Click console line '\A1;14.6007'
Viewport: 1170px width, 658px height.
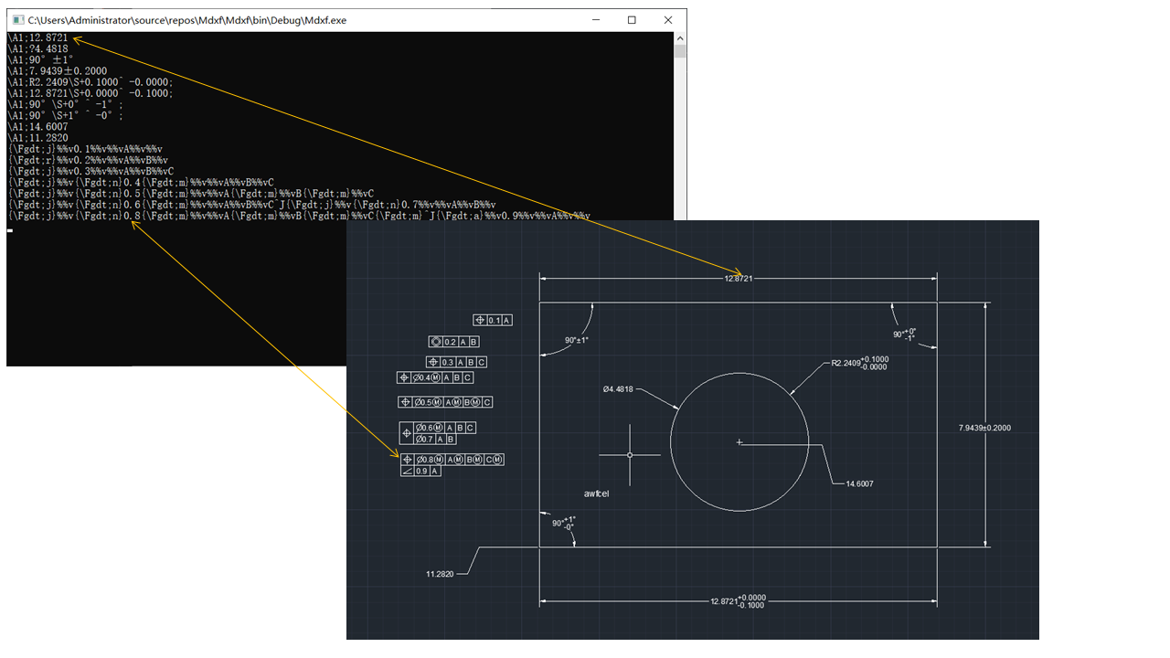pos(37,126)
